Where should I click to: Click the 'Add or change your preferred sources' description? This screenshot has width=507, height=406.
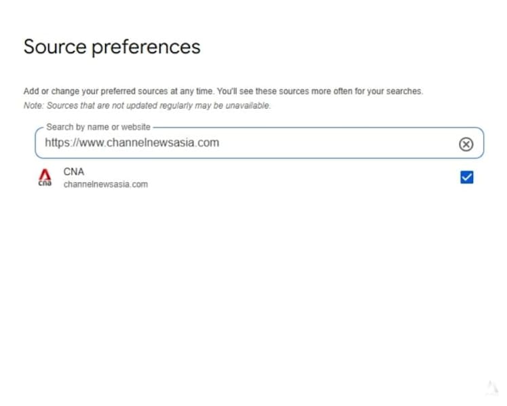(x=223, y=91)
